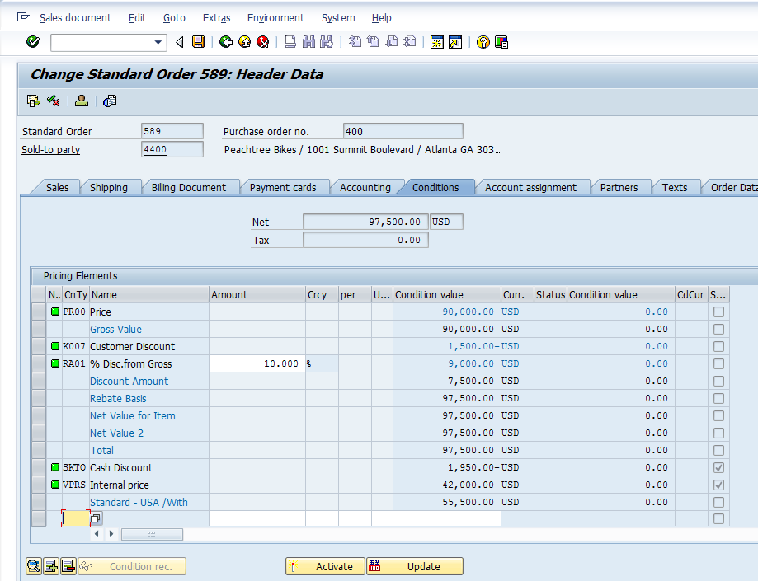Open the Sales document menu
Screen dimensions: 758x581
[x=75, y=18]
